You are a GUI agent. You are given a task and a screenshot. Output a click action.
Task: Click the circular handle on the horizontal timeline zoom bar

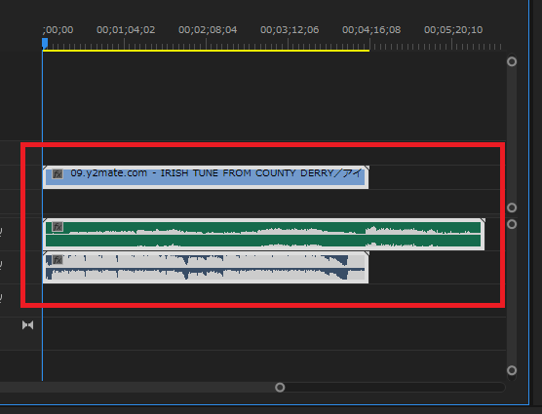(x=280, y=388)
